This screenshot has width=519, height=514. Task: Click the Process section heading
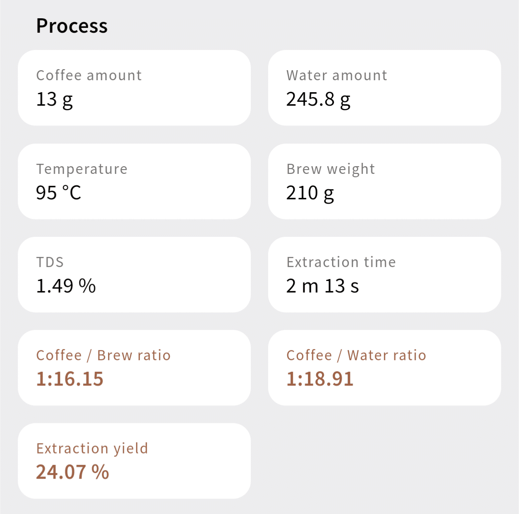pyautogui.click(x=72, y=26)
